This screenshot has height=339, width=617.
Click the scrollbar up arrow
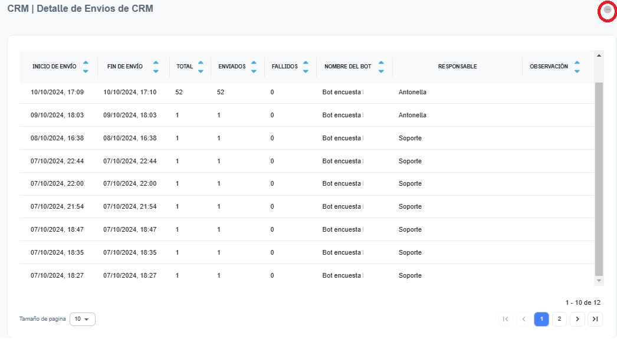(x=599, y=55)
